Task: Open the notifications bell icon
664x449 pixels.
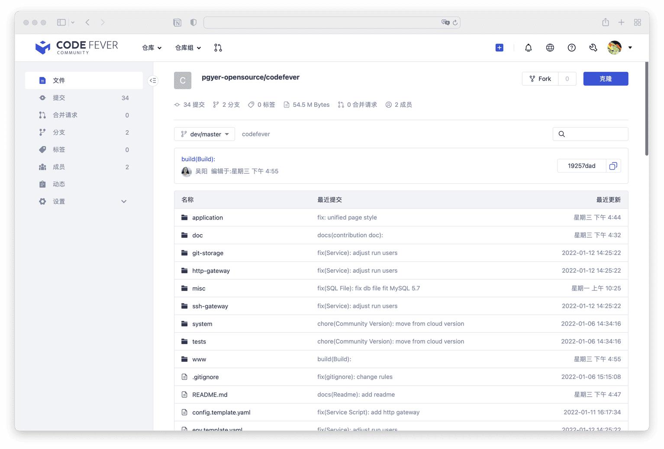Action: [528, 48]
